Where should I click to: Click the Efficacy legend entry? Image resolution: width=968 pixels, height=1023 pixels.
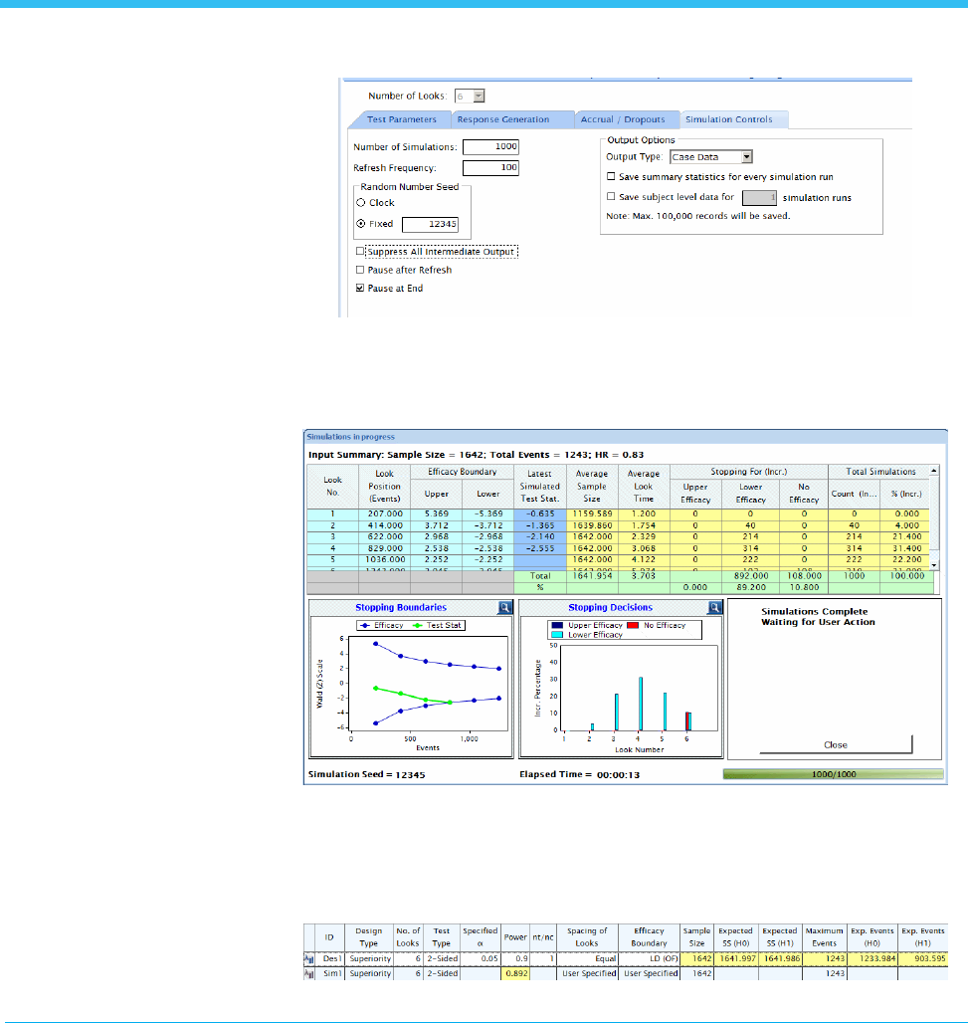(x=382, y=625)
